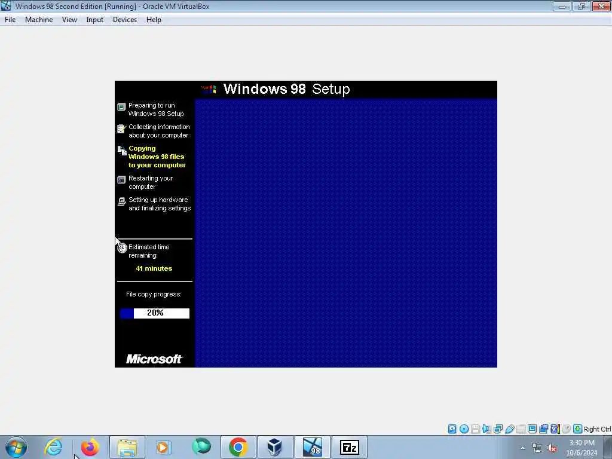612x459 pixels.
Task: Click the '41 minutes' remaining time text
Action: tap(154, 268)
